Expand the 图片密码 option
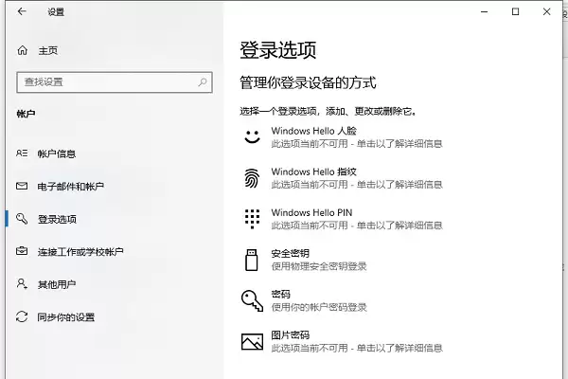This screenshot has width=568, height=379. point(343,342)
